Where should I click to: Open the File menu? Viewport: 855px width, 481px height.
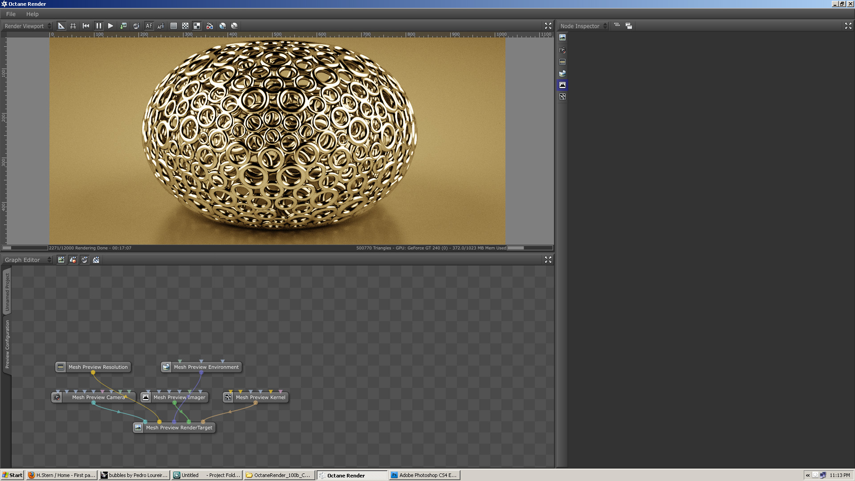click(11, 14)
